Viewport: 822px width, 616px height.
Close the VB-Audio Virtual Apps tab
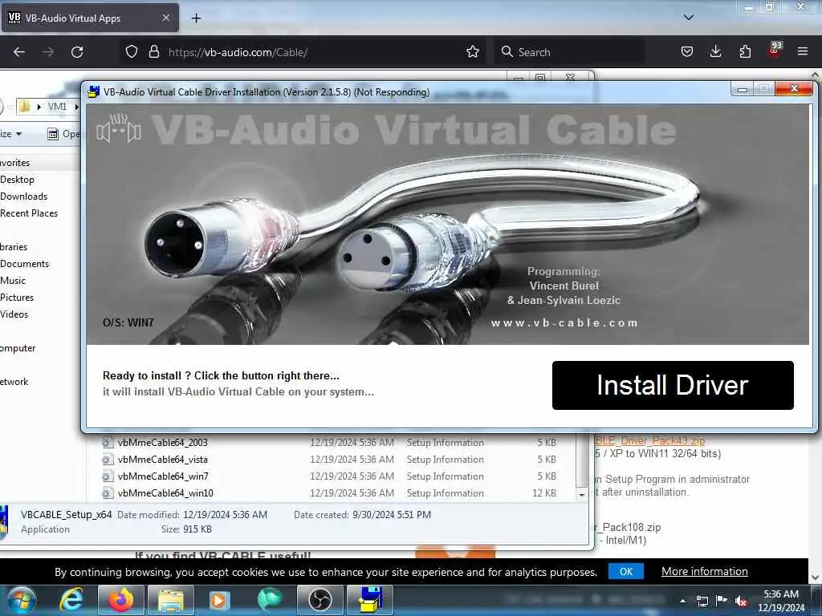(165, 18)
